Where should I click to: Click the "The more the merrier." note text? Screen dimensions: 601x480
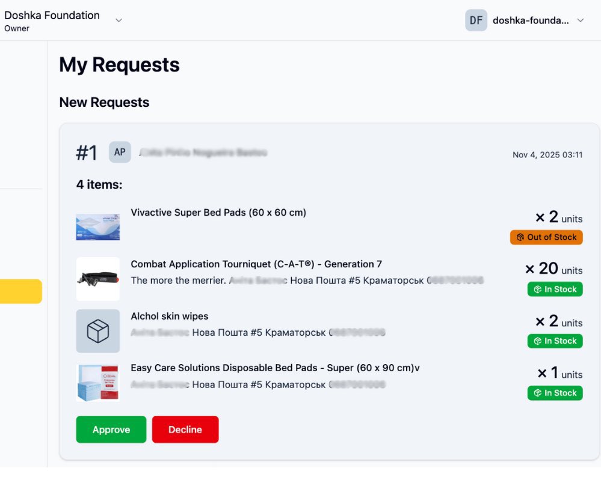click(x=179, y=281)
